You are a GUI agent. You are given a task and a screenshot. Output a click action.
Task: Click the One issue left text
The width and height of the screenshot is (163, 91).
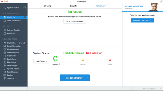tap(94, 53)
